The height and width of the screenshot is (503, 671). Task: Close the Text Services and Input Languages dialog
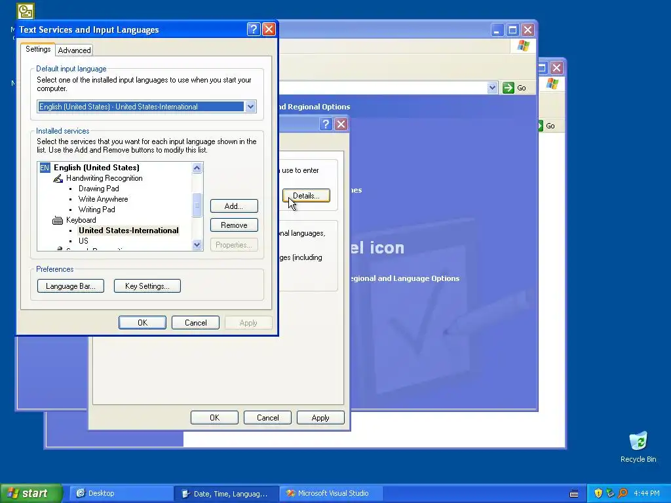coord(269,29)
